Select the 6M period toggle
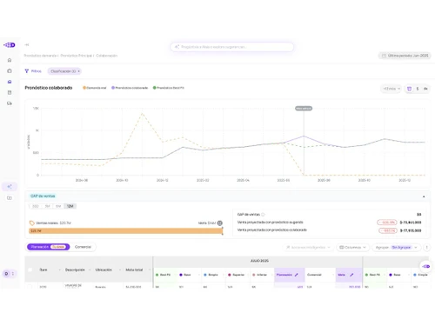This screenshot has height=326, width=435. [x=58, y=206]
